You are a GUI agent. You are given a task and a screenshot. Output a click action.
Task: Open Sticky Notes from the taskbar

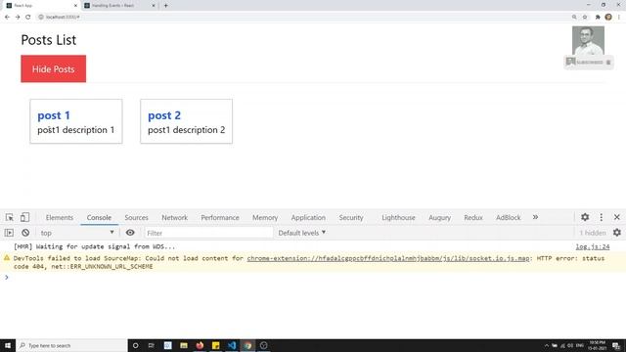point(215,345)
